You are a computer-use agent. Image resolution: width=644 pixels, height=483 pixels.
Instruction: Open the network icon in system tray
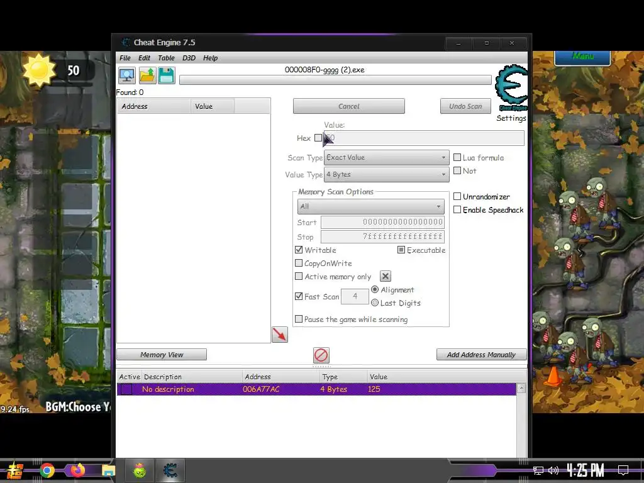538,470
